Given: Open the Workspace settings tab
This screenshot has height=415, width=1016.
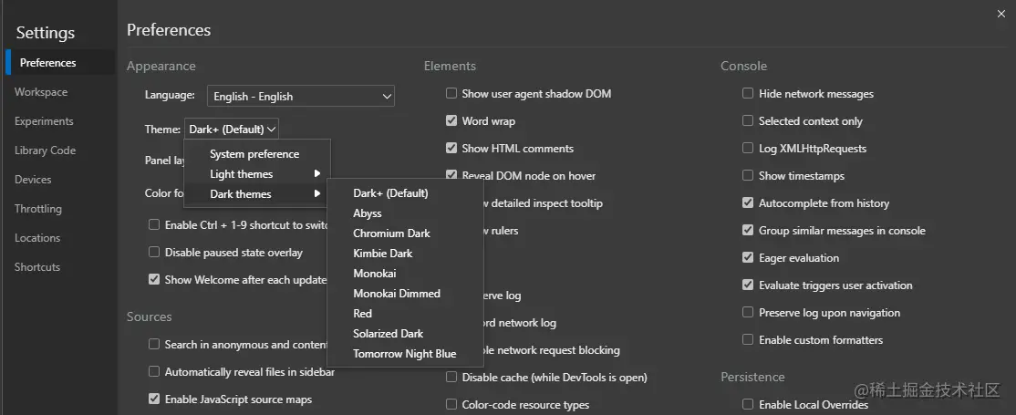Looking at the screenshot, I should point(41,92).
